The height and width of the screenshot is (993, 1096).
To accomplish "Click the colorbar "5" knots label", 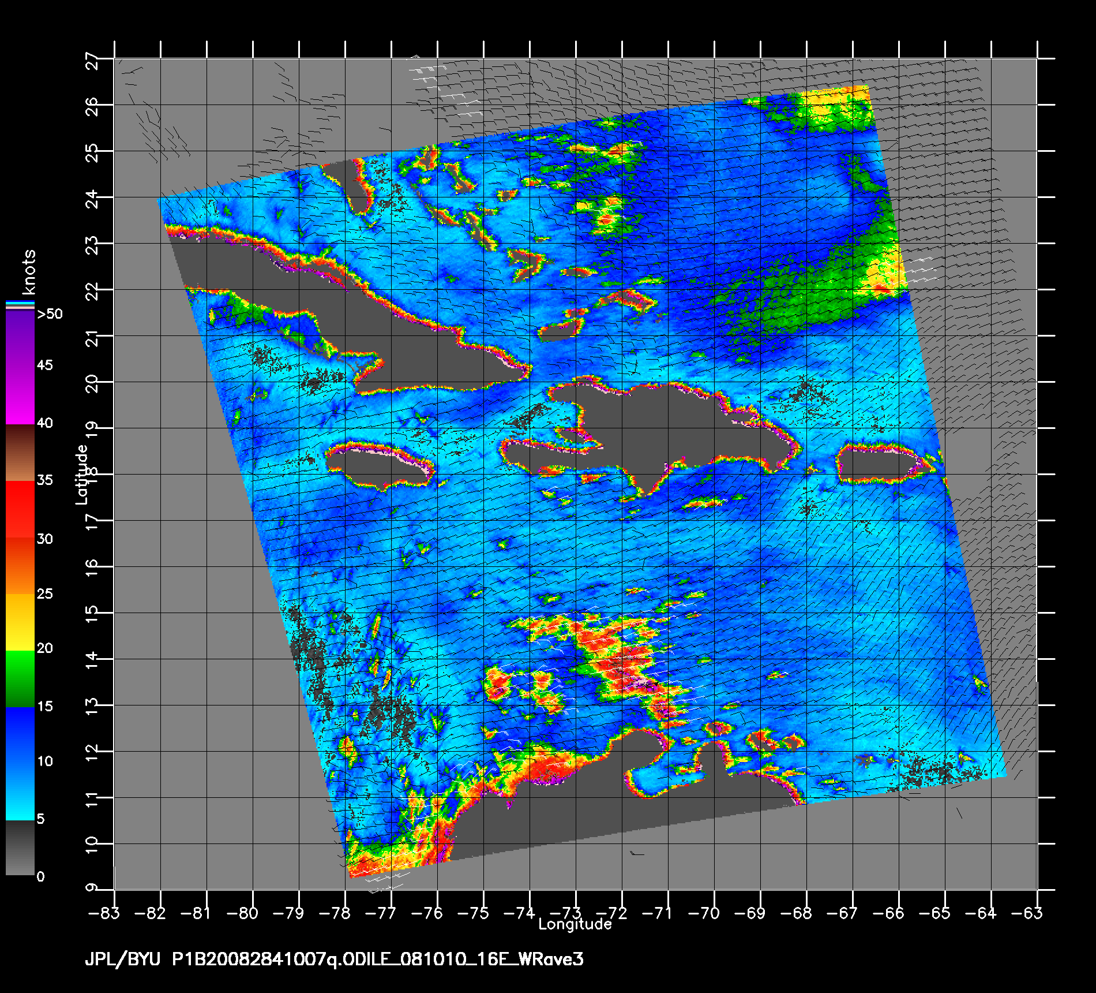I will click(x=40, y=819).
